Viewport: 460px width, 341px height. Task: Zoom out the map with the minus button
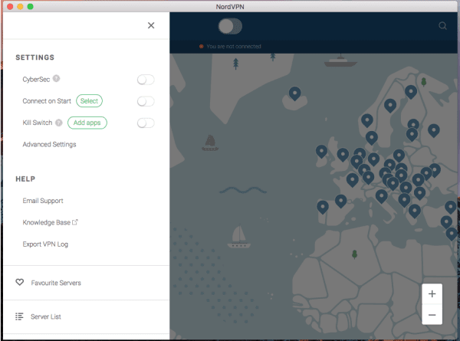click(432, 315)
